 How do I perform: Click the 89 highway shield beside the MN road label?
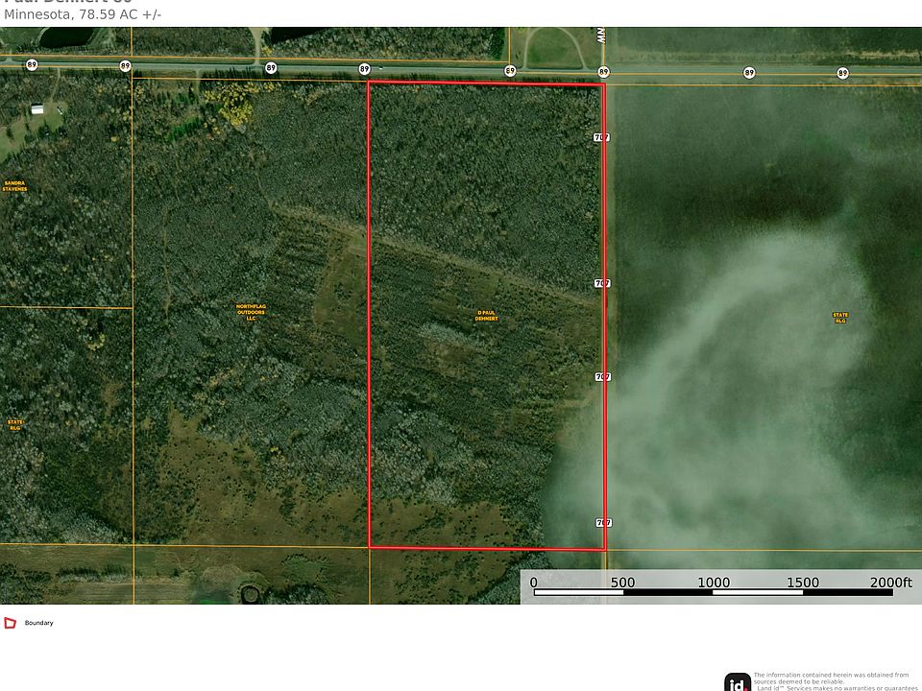click(x=603, y=72)
